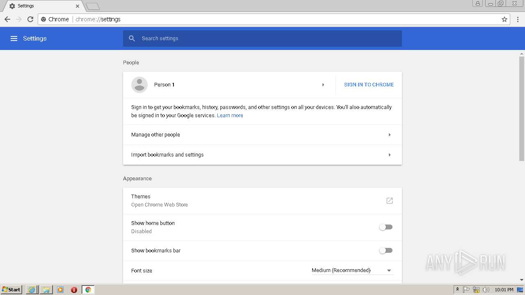Bookmark this page with the star icon
This screenshot has width=525, height=295.
tap(504, 19)
